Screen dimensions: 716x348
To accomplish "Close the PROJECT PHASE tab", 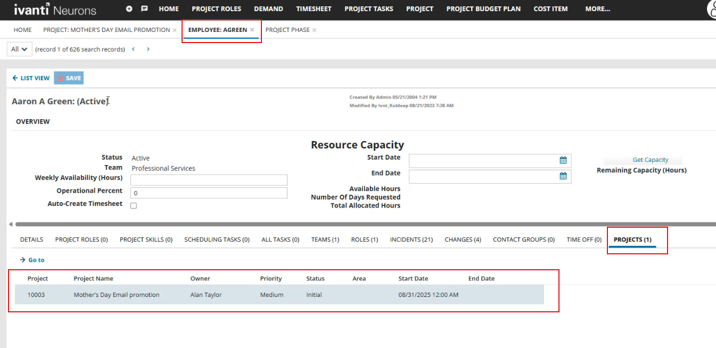I will pos(314,30).
